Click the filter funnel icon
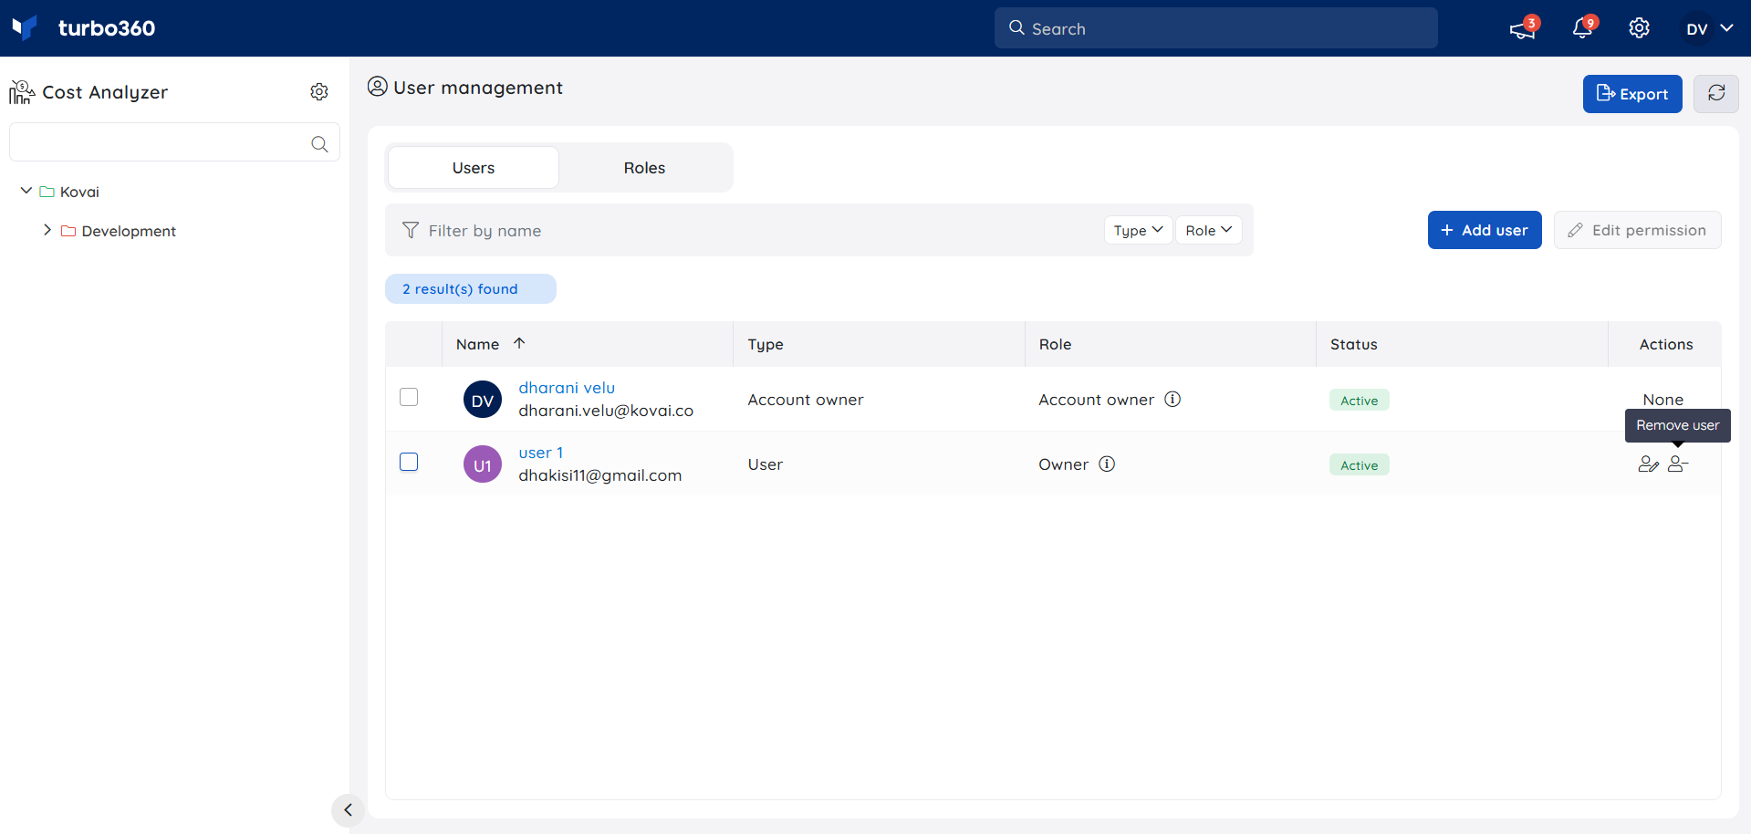Viewport: 1751px width, 834px height. pyautogui.click(x=411, y=230)
